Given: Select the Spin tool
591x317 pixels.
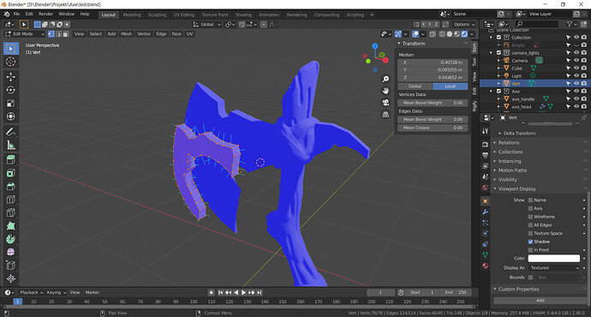Looking at the screenshot, I should coord(10,239).
